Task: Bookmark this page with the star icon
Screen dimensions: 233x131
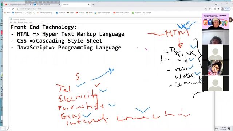Action: coord(210,9)
